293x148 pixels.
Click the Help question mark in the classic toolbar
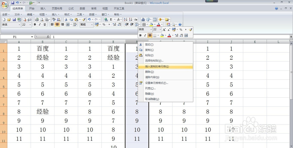coord(180,25)
